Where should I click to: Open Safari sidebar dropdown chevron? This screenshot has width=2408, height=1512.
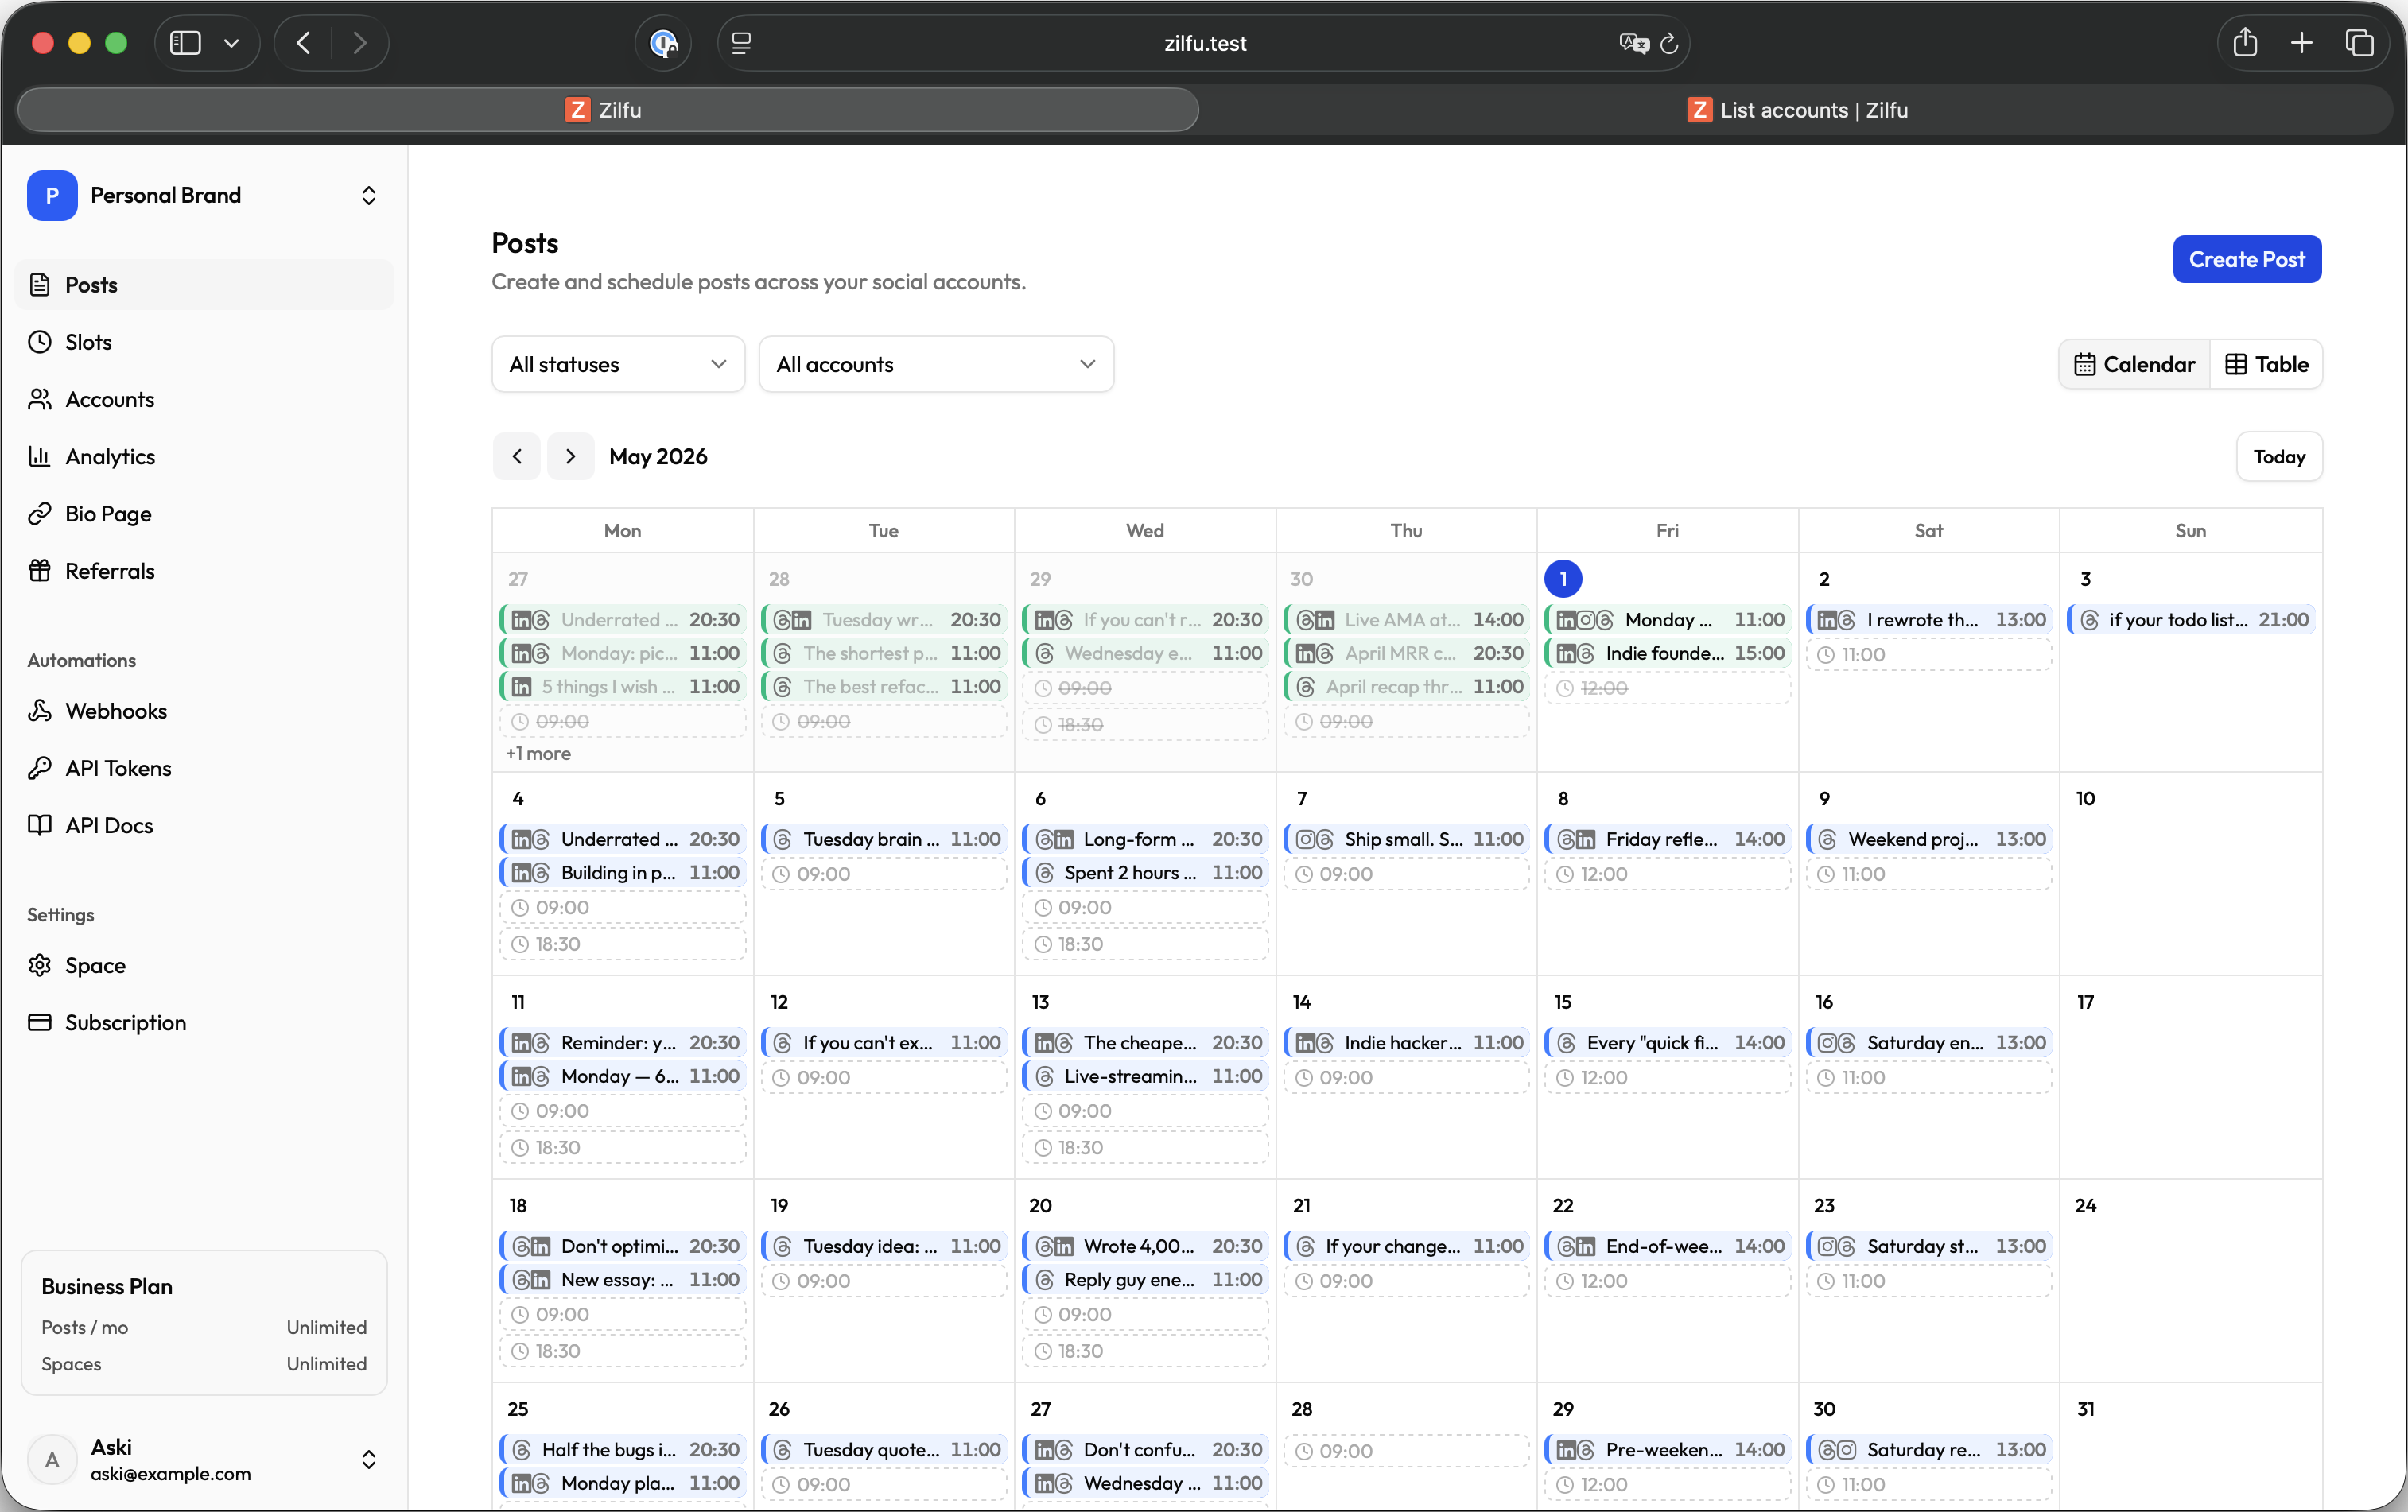tap(232, 43)
